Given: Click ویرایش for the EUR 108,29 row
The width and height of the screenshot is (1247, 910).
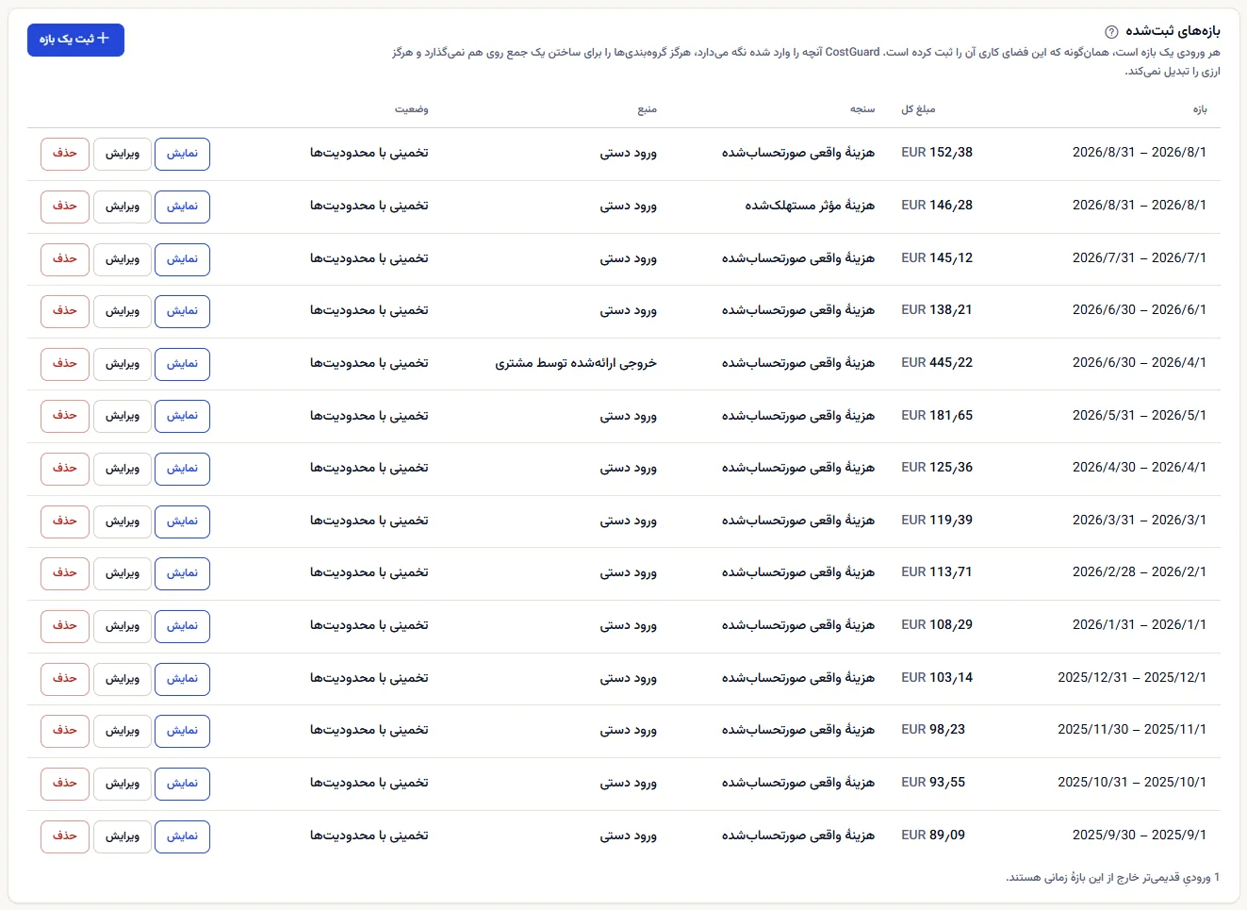Looking at the screenshot, I should click(123, 626).
